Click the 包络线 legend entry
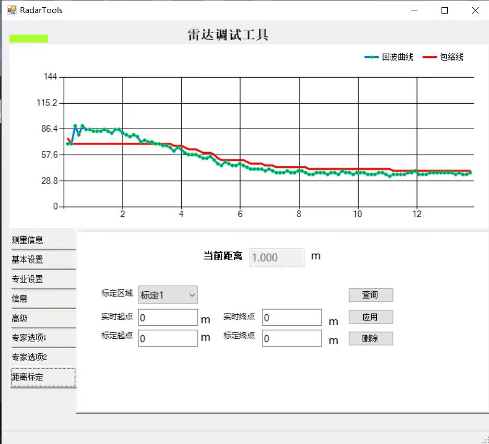This screenshot has height=444, width=489. point(443,57)
